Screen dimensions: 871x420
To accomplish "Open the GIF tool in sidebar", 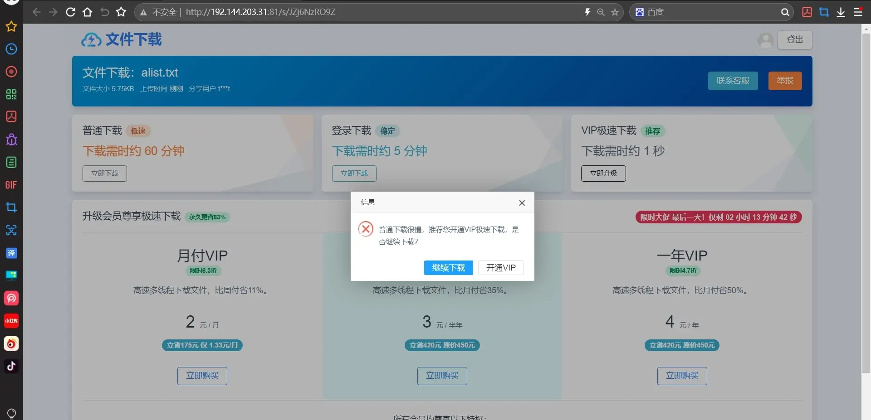I will pos(11,185).
